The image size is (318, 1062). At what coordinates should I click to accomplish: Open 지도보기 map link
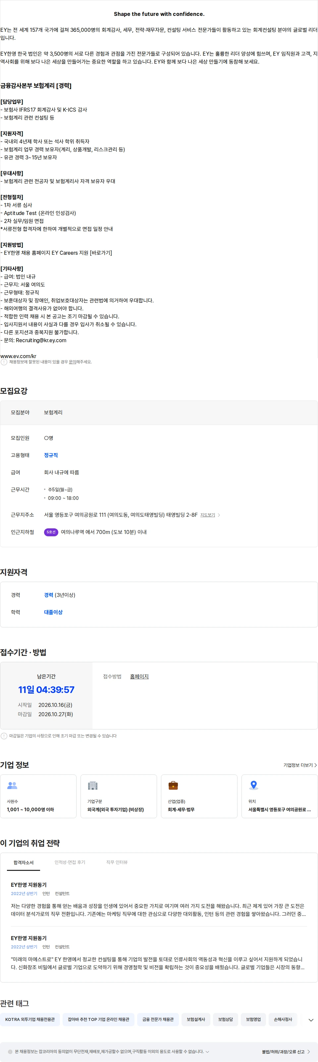[x=207, y=515]
